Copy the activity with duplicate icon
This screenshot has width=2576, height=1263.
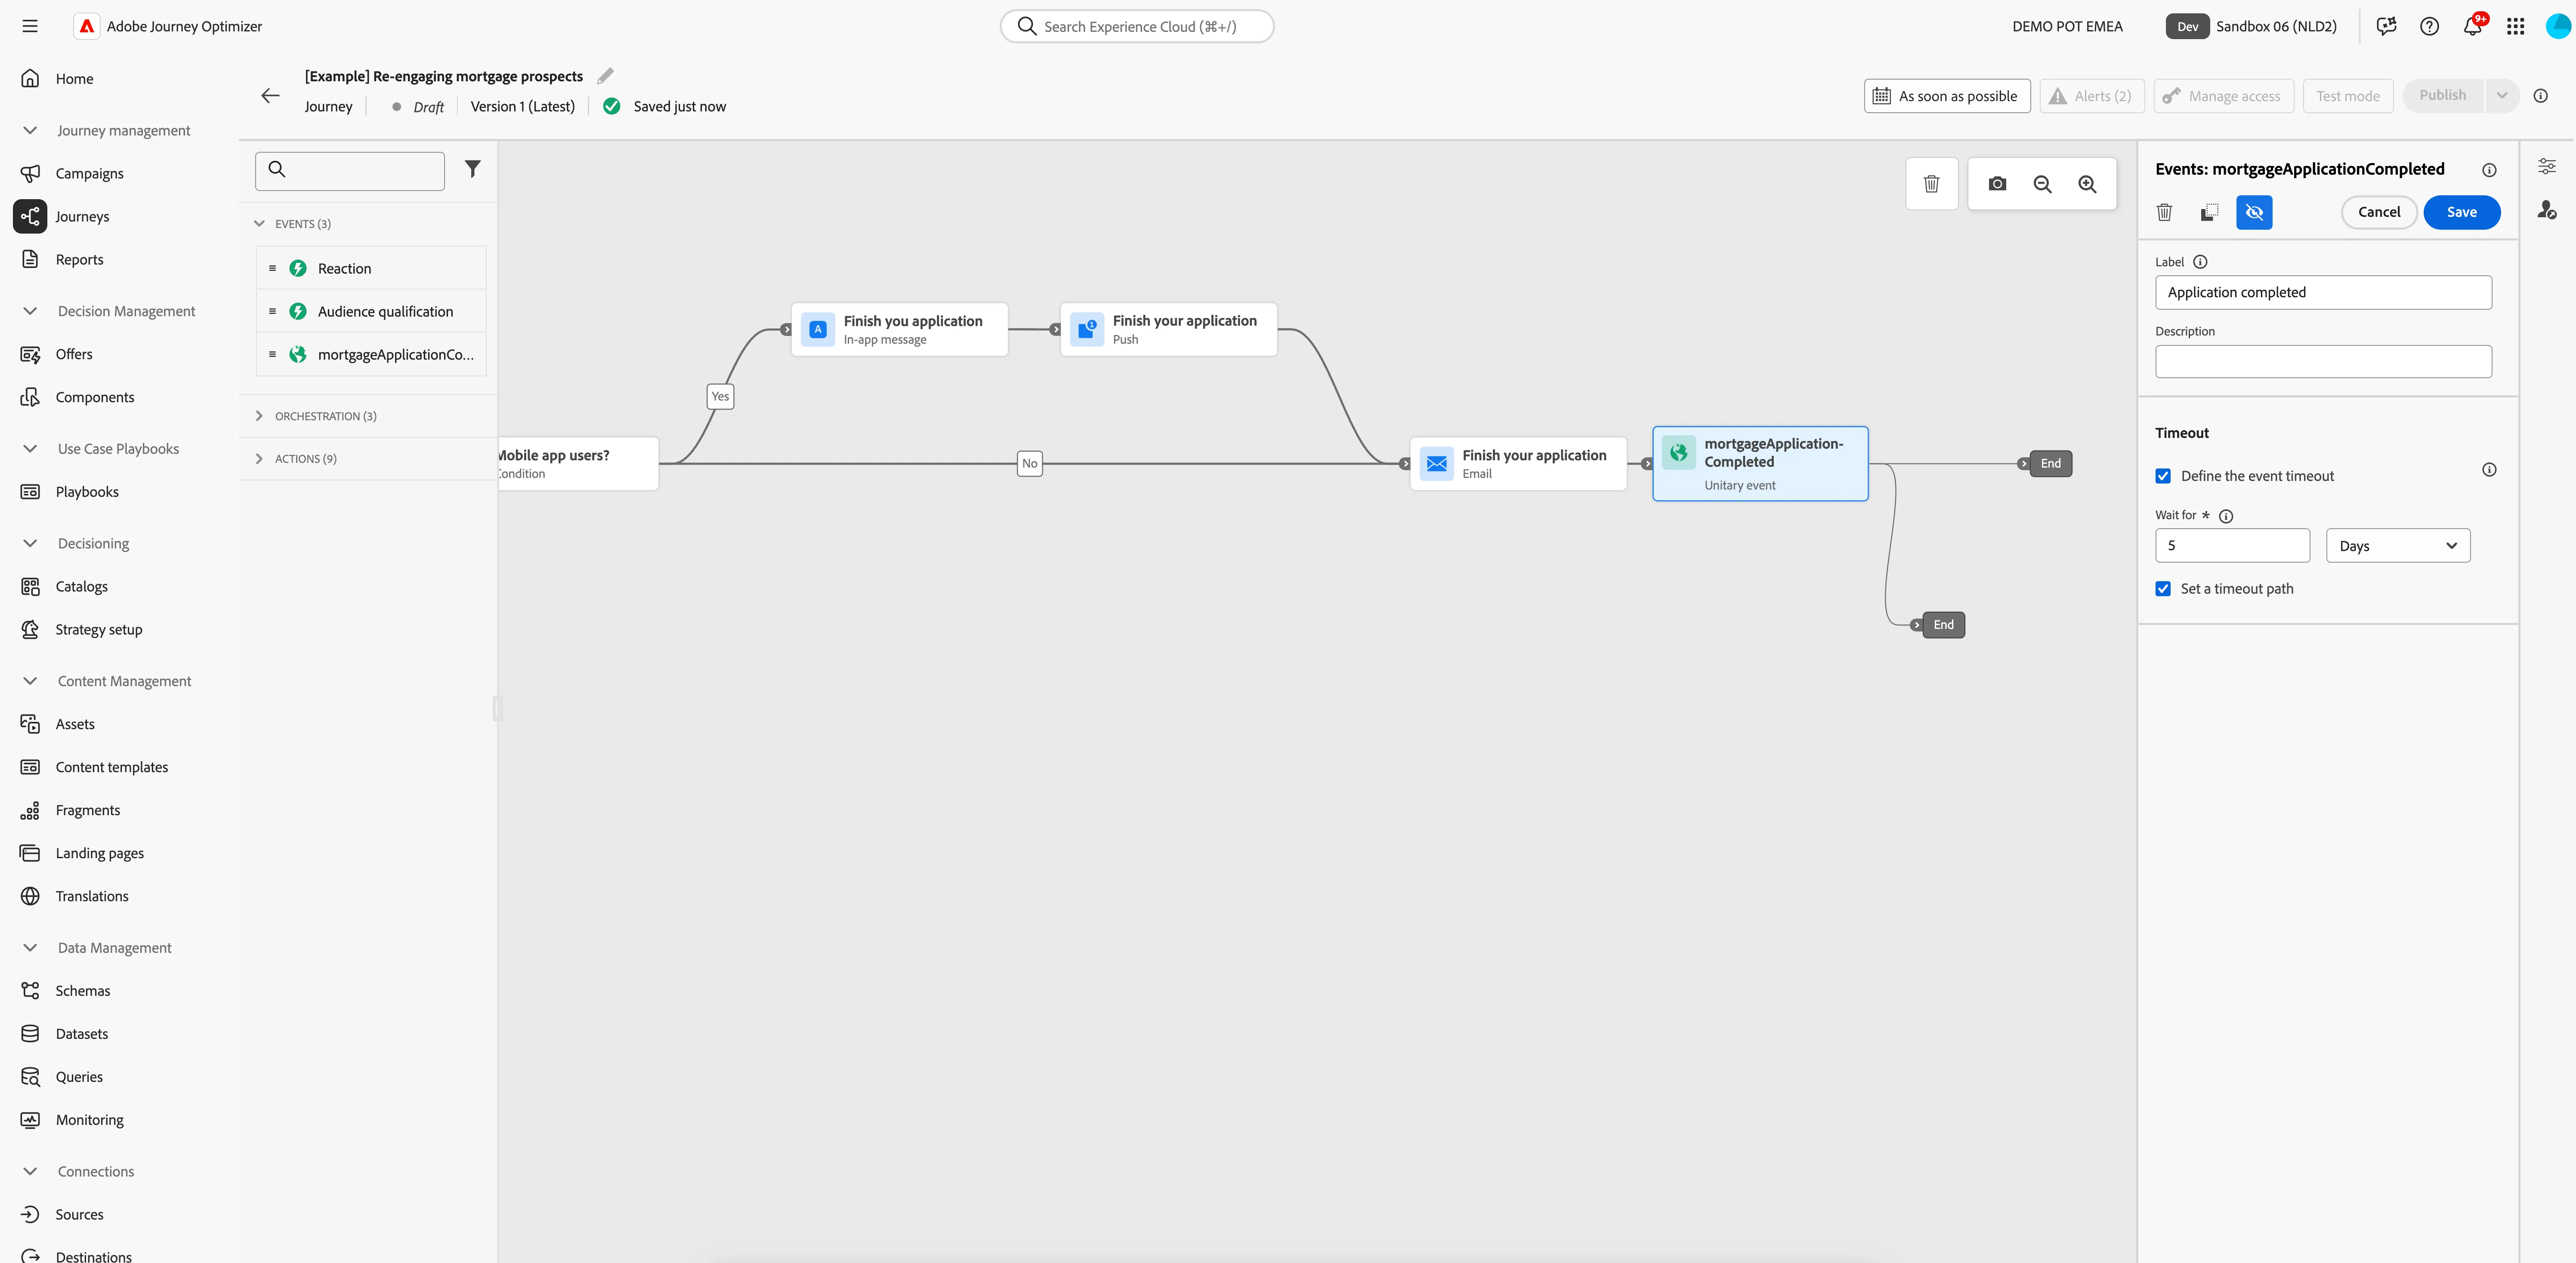click(2209, 212)
